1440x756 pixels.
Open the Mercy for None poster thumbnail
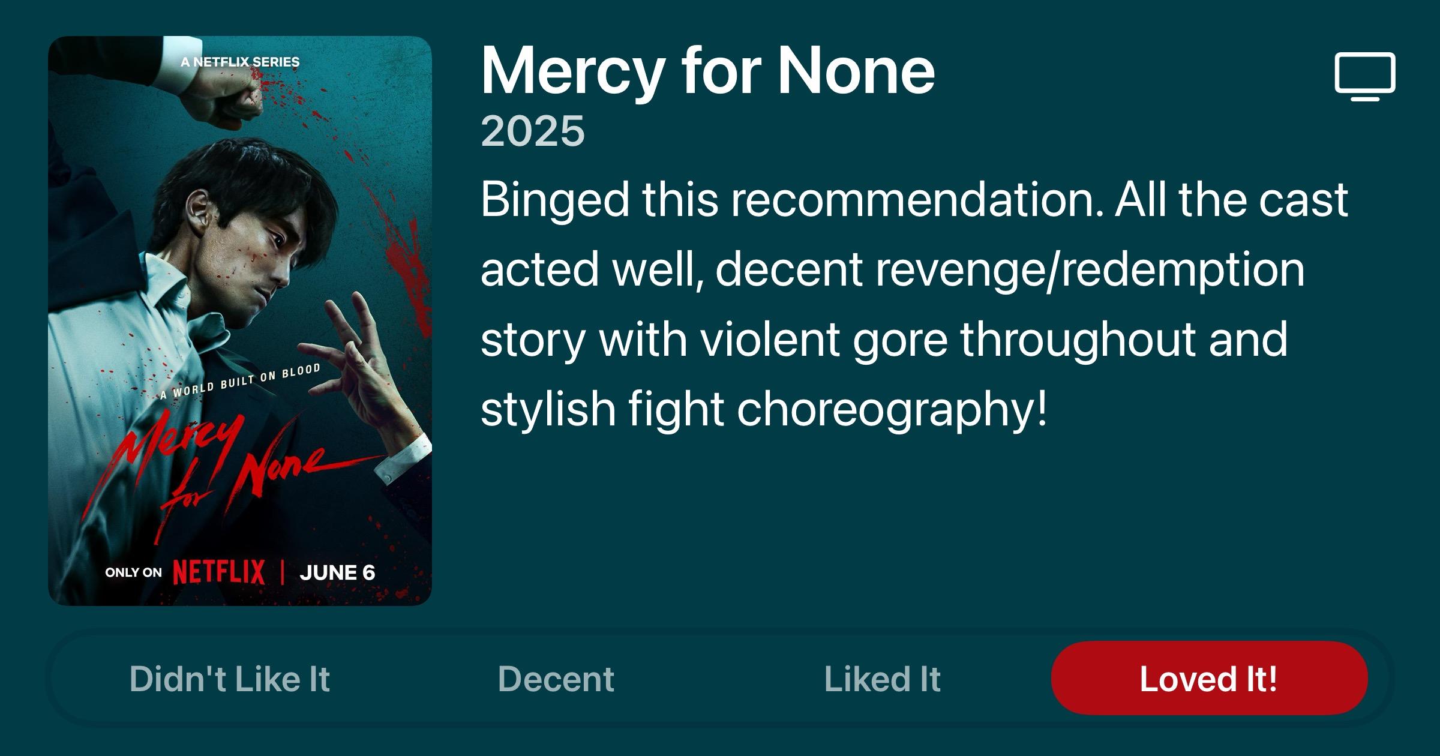(240, 320)
